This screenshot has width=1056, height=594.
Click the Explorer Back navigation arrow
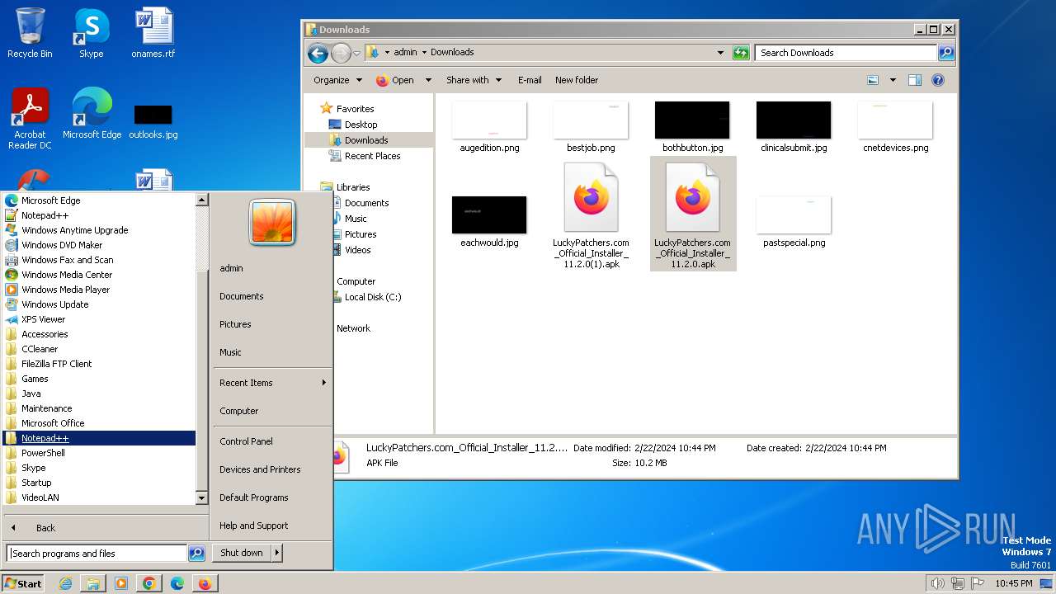[x=318, y=53]
